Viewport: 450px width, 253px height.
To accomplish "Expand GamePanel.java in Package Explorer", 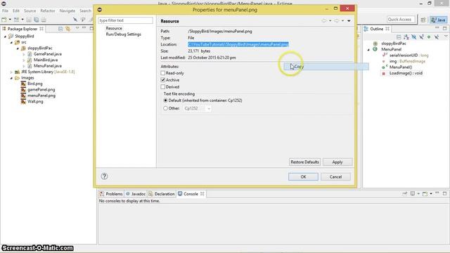I will point(23,54).
